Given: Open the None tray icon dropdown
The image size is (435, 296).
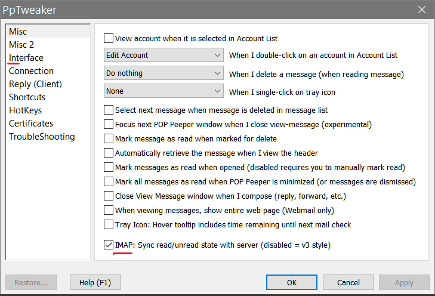Looking at the screenshot, I should [163, 91].
